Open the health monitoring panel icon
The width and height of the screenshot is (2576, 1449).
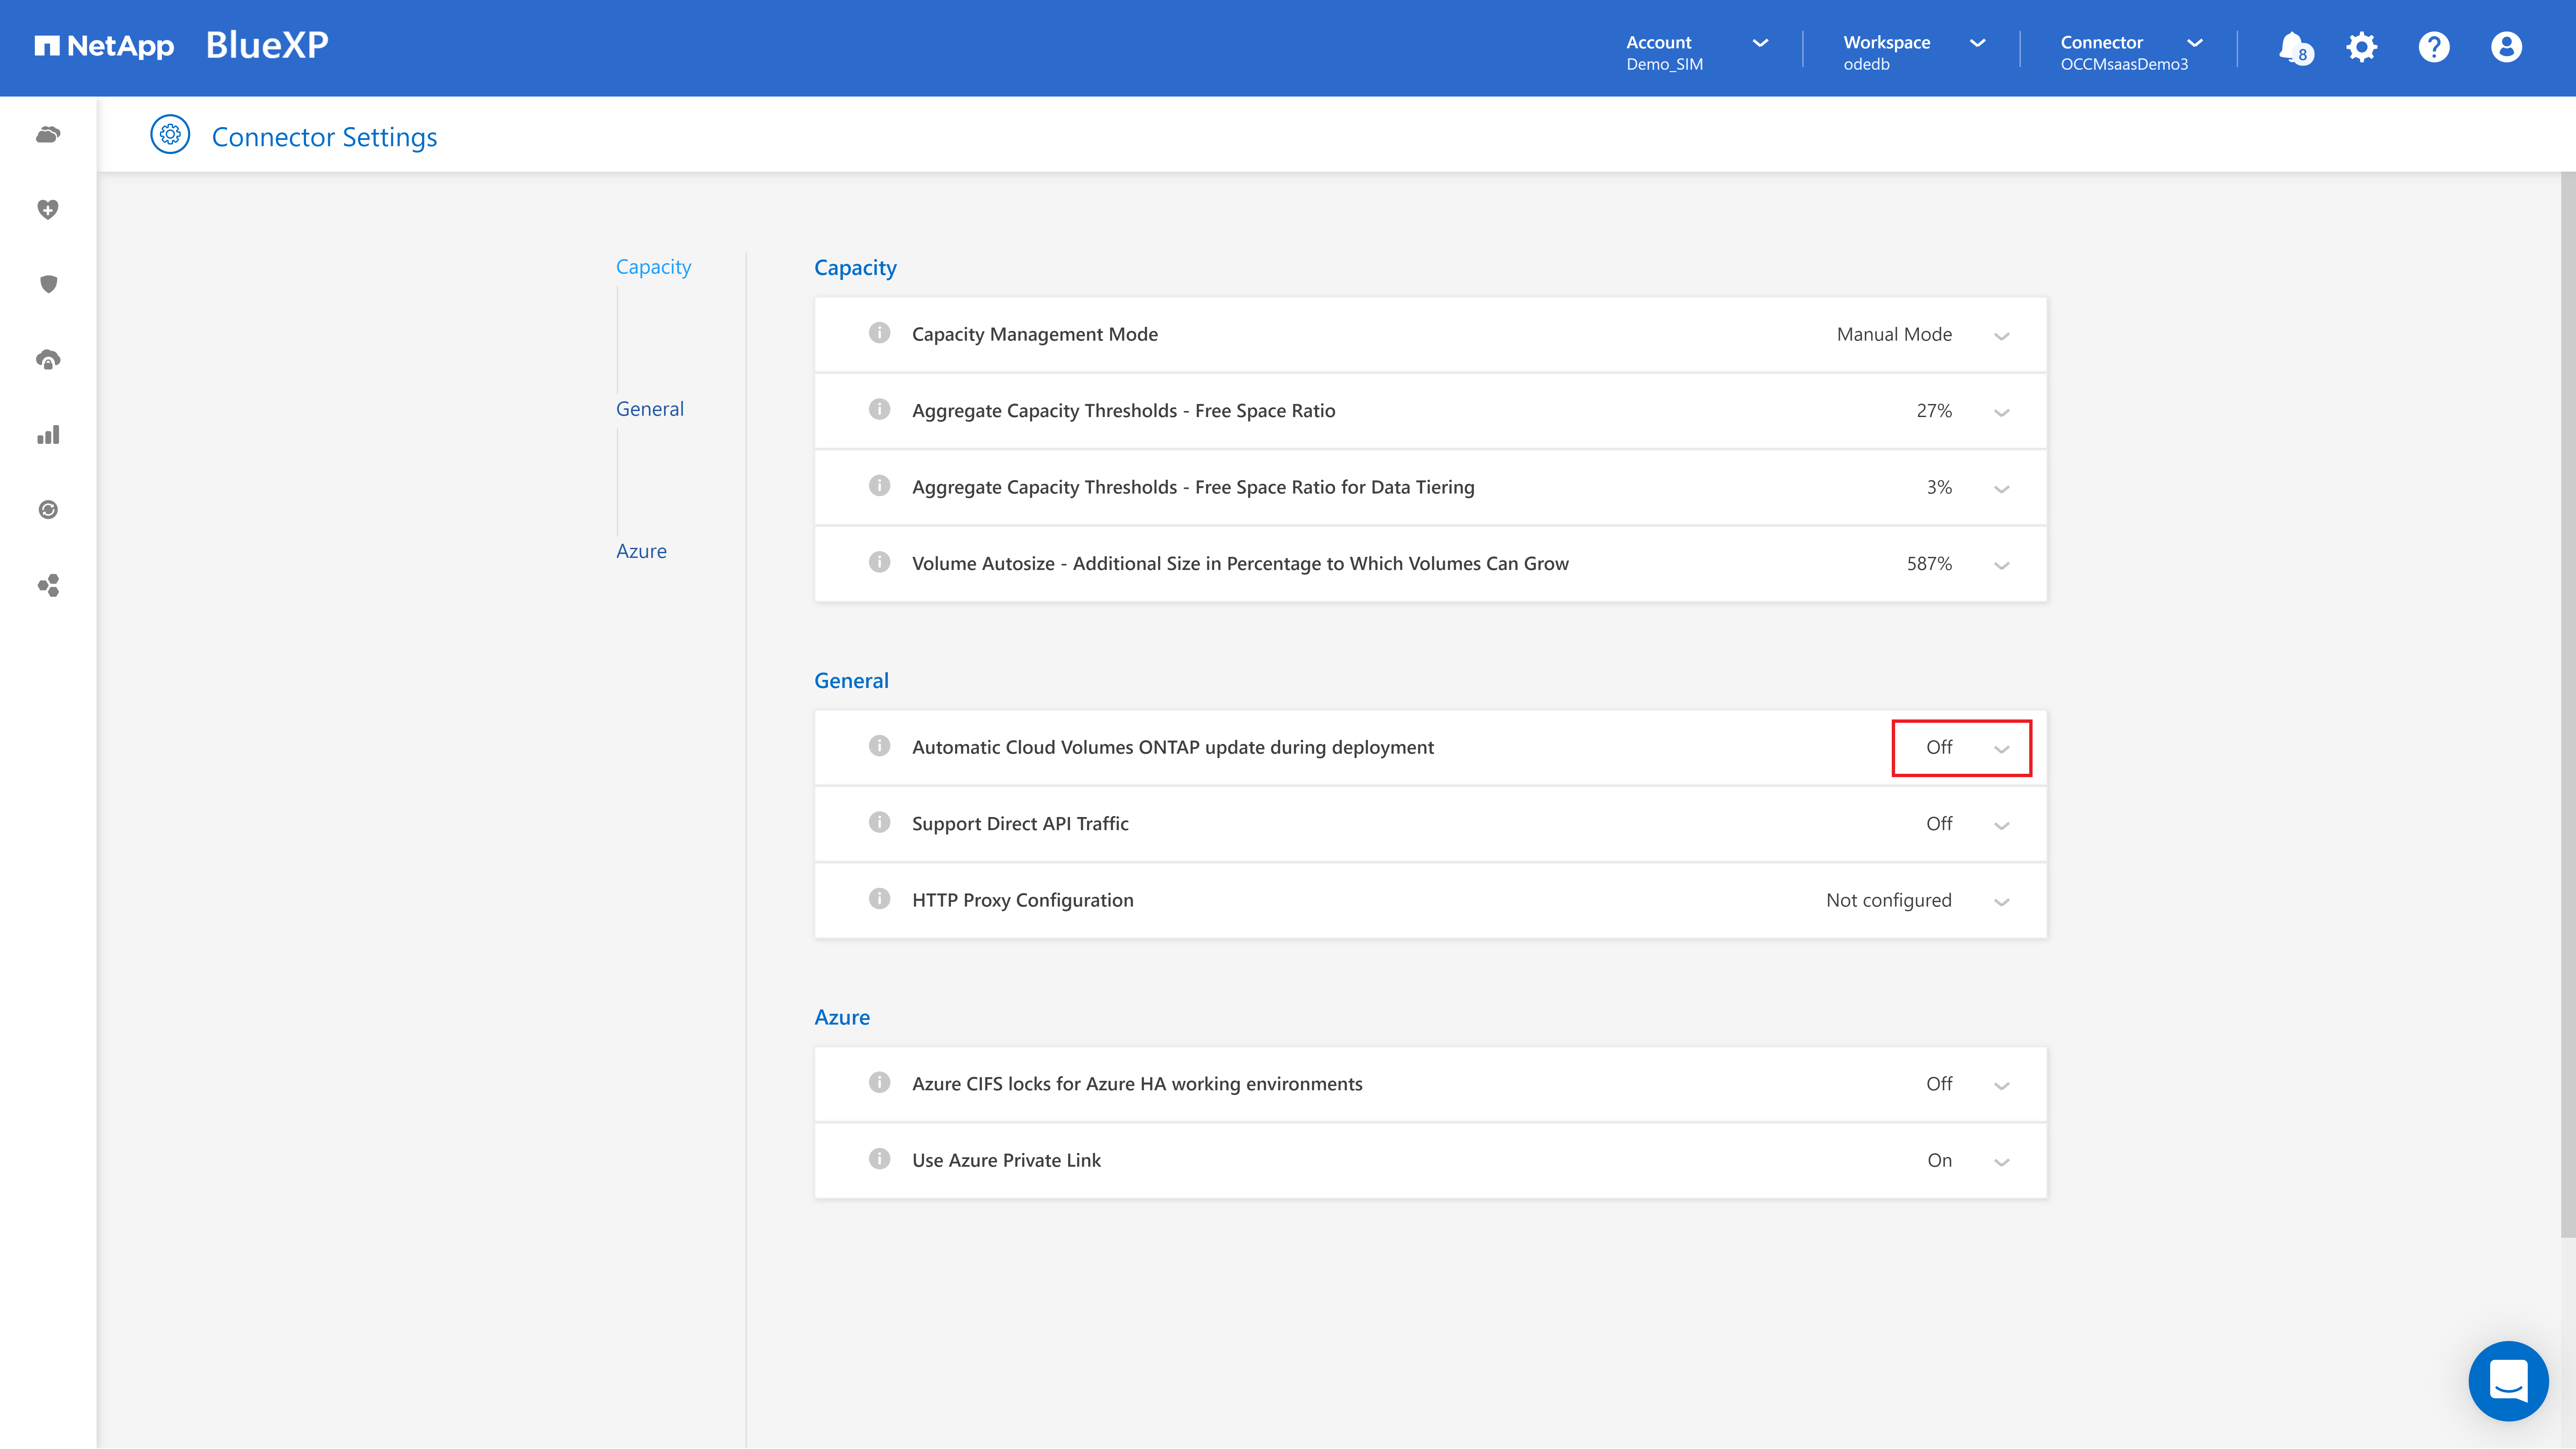(x=48, y=209)
